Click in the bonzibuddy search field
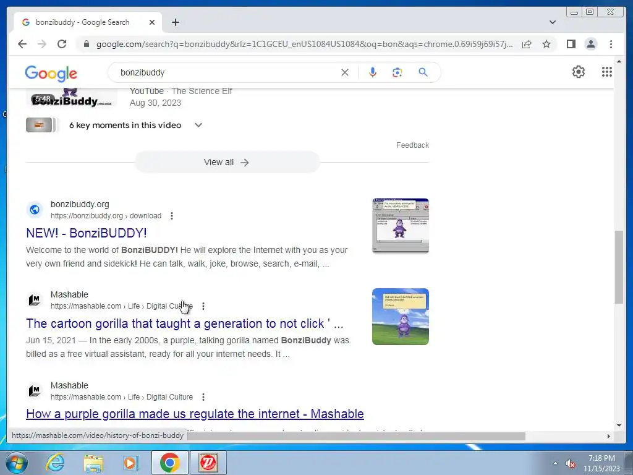 (x=226, y=72)
